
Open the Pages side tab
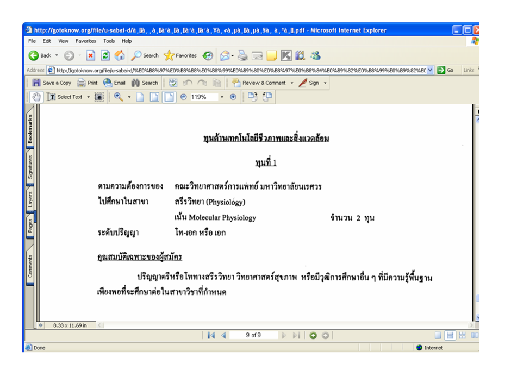(30, 226)
